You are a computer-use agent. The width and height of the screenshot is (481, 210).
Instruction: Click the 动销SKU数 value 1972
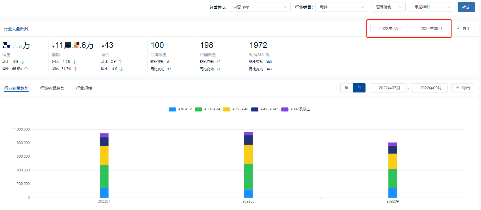point(258,45)
